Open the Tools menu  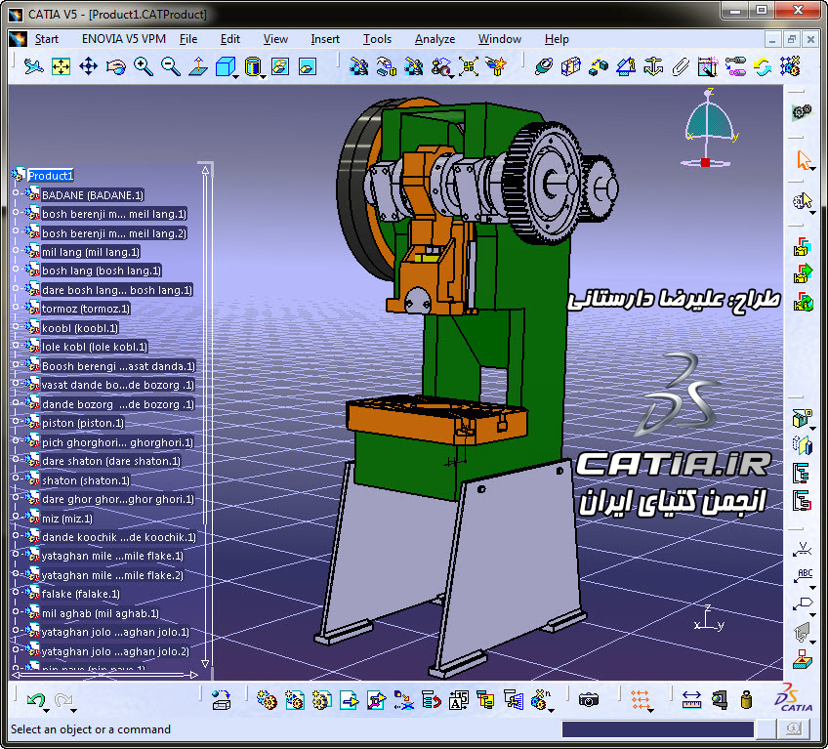[x=377, y=39]
